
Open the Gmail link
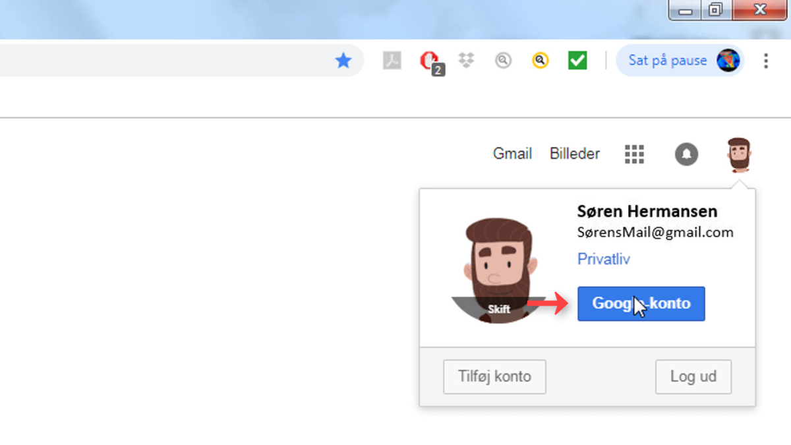pyautogui.click(x=512, y=154)
